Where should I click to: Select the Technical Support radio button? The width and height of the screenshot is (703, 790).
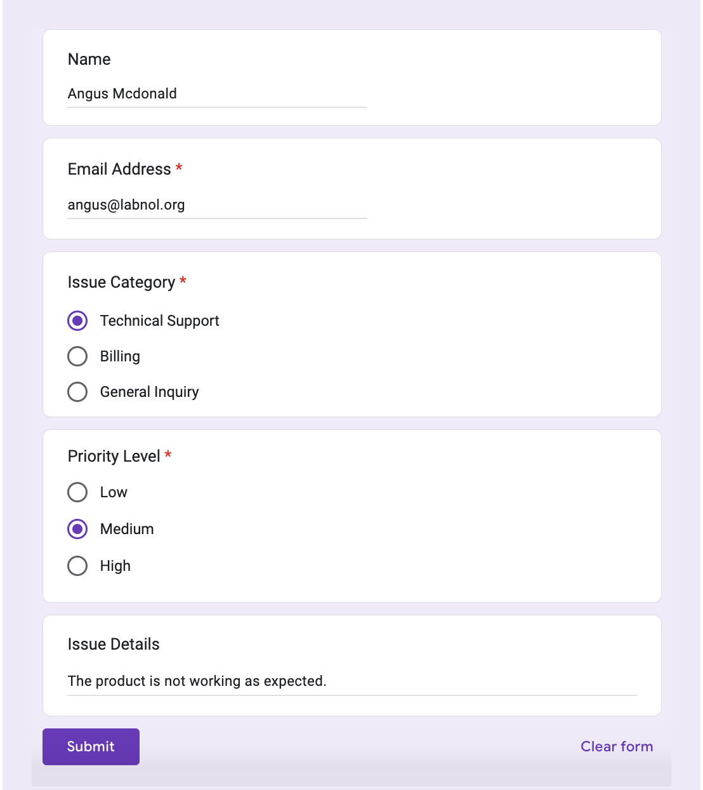tap(77, 321)
